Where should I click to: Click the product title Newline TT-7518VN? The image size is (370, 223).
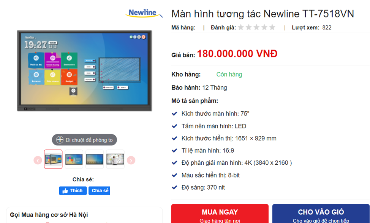262,14
